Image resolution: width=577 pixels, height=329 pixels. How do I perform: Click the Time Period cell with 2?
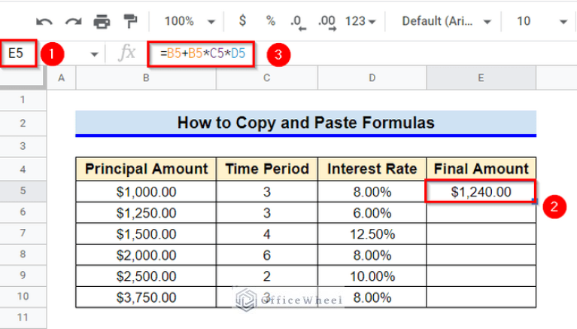(x=267, y=276)
